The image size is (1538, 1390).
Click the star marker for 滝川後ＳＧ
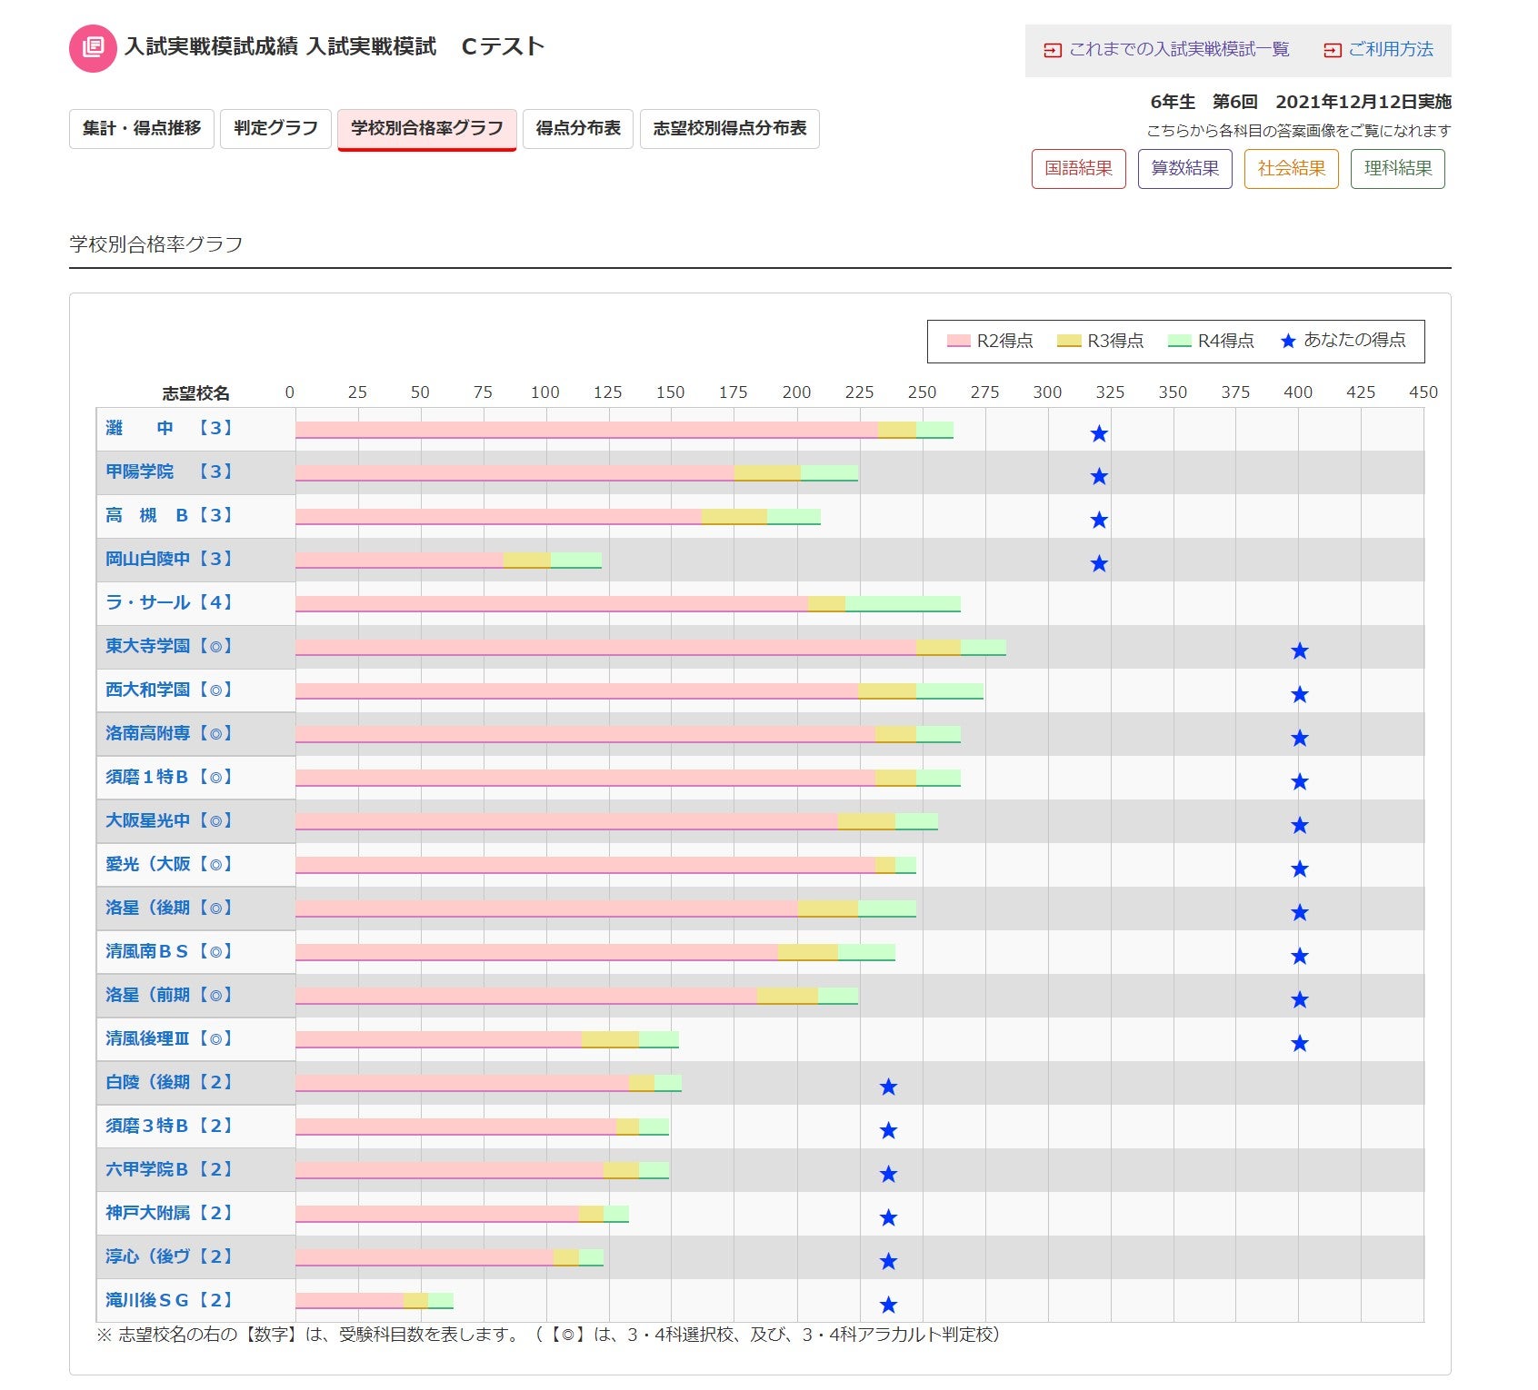[x=889, y=1305]
